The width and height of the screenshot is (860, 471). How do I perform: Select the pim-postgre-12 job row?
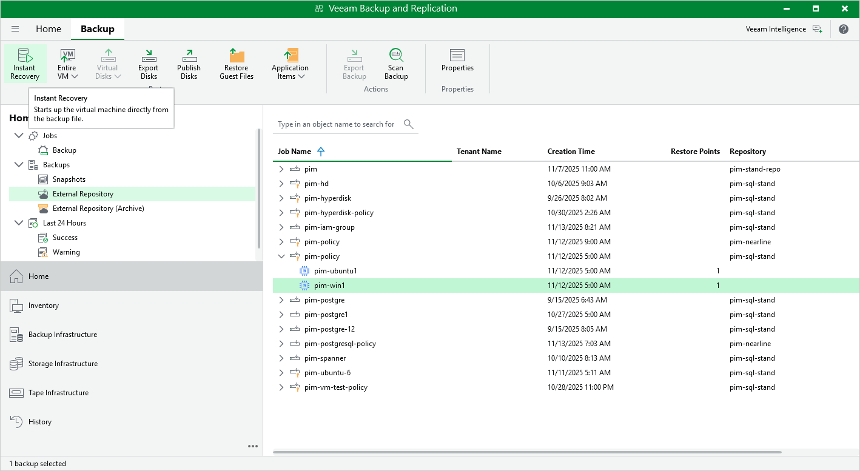566,329
